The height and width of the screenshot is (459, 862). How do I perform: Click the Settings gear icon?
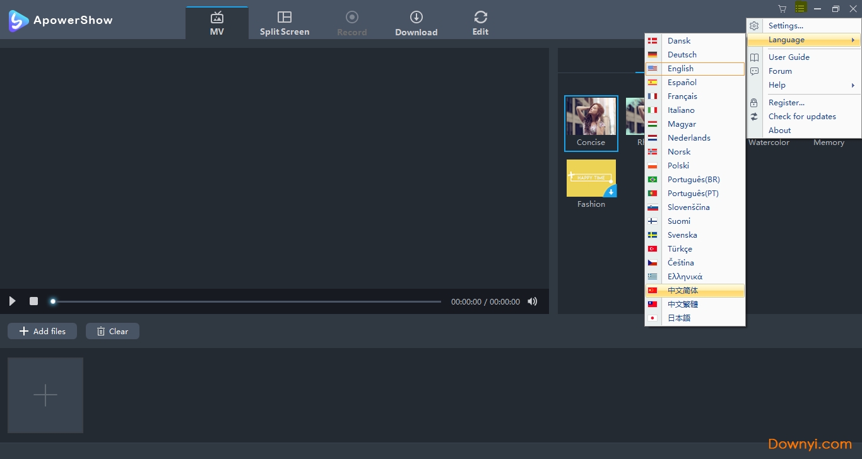point(754,26)
